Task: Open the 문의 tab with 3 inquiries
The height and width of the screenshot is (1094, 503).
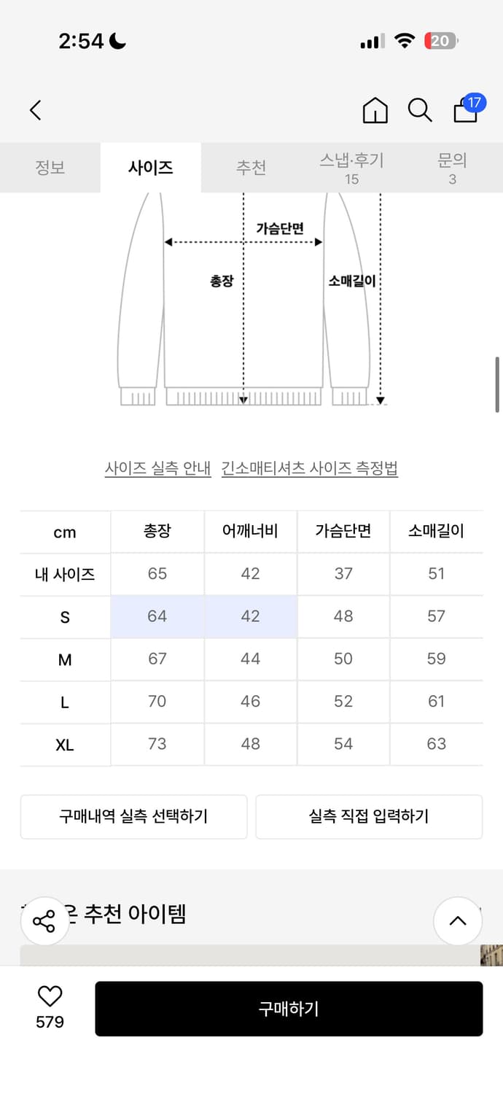Action: click(x=453, y=167)
